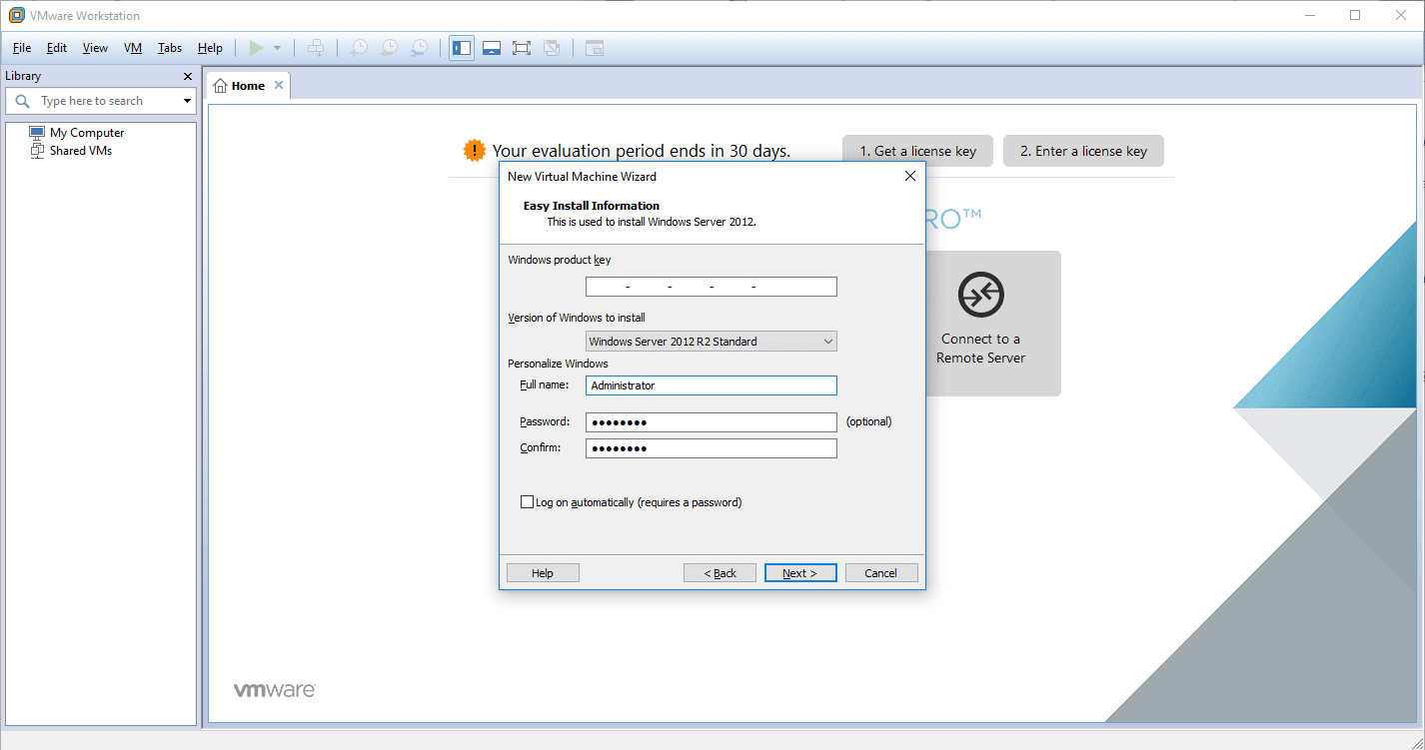The image size is (1425, 750).
Task: Click the Home tab house icon
Action: 221,86
